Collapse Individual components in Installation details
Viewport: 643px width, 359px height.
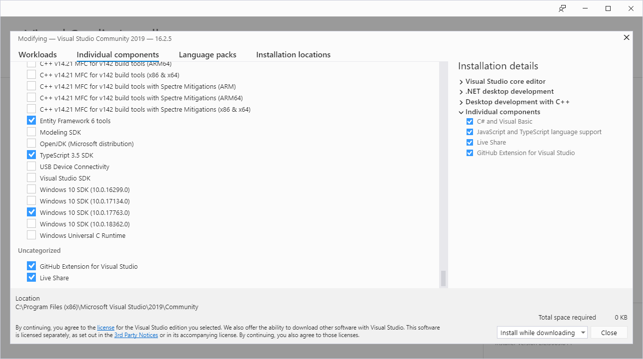(x=461, y=112)
